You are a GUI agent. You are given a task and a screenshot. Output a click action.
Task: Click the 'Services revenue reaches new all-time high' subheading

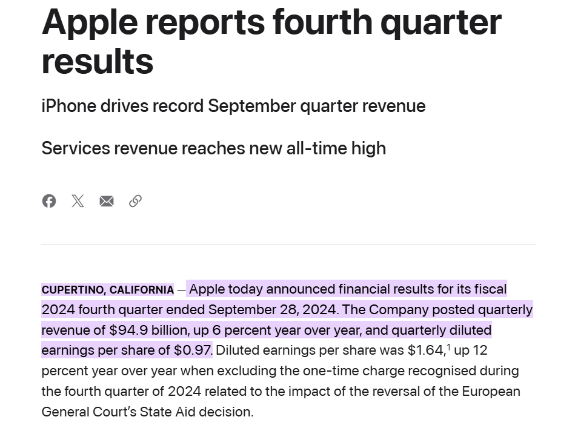[213, 149]
